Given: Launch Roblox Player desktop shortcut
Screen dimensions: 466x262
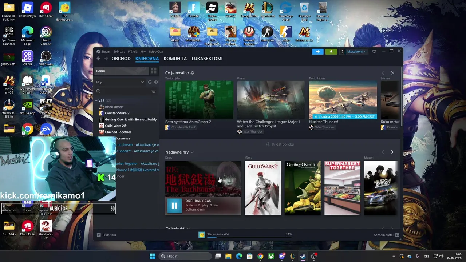Looking at the screenshot, I should pyautogui.click(x=27, y=10).
